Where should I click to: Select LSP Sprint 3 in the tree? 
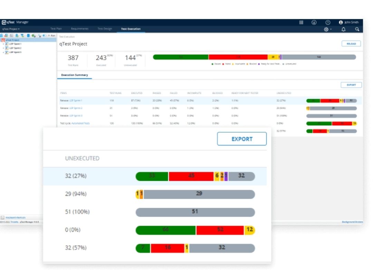15,52
